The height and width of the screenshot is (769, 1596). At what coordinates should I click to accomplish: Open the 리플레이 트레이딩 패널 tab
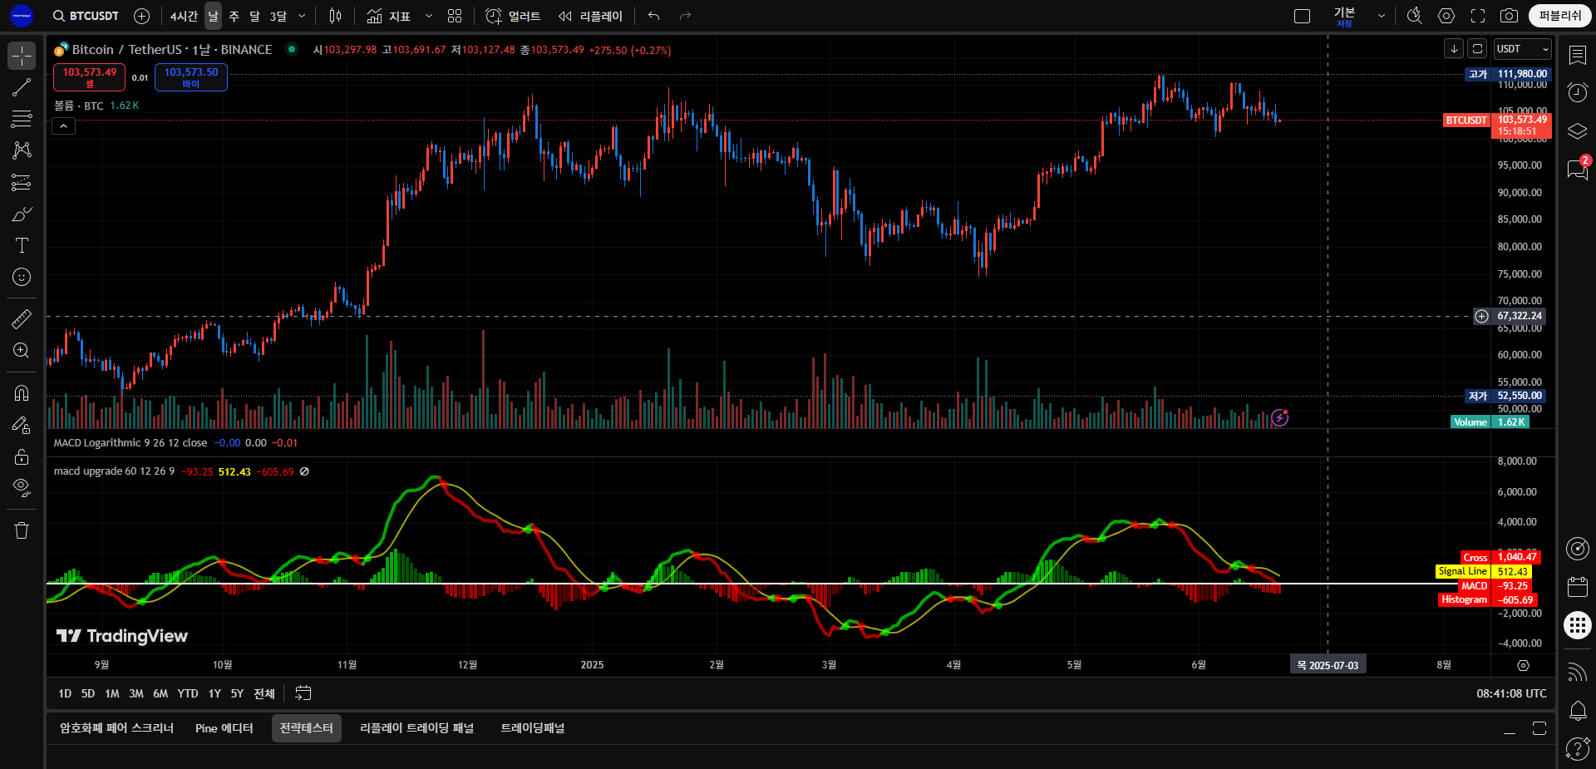pyautogui.click(x=416, y=728)
